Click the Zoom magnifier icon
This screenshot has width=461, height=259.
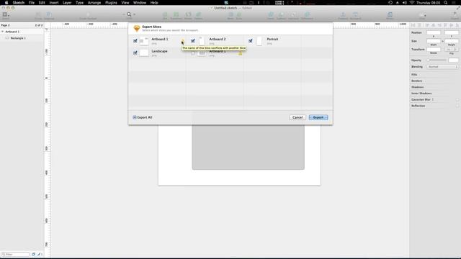click(129, 14)
